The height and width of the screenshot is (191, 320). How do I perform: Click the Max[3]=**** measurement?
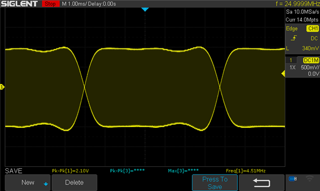click(x=184, y=171)
